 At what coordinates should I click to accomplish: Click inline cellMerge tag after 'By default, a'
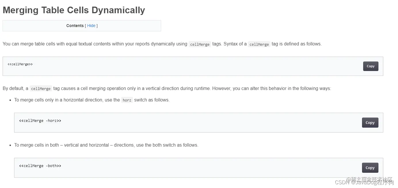[41, 89]
